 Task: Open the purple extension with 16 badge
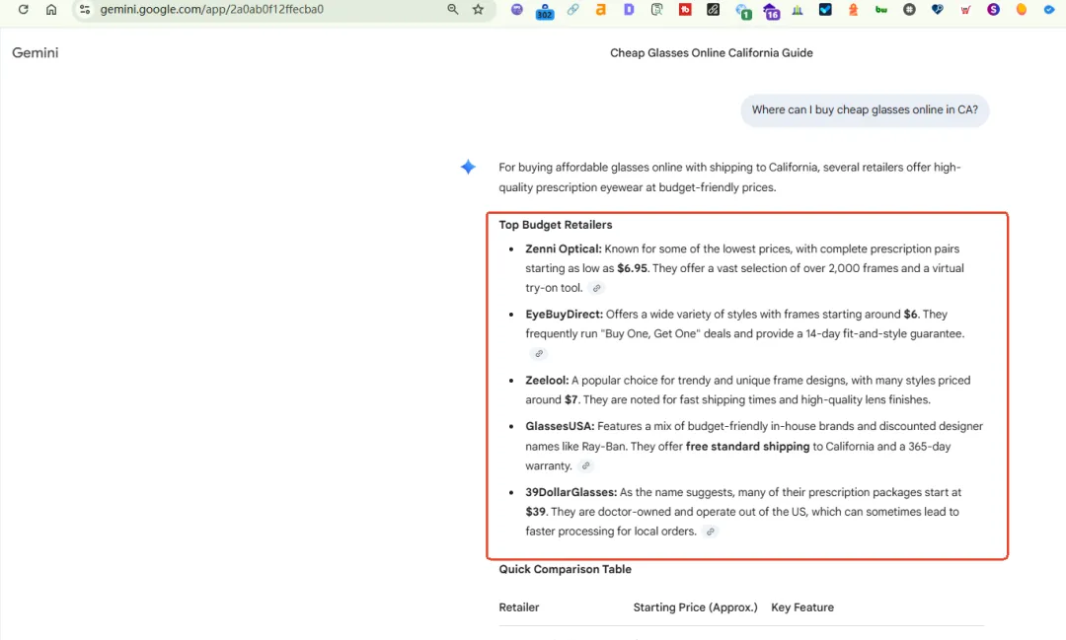point(771,11)
